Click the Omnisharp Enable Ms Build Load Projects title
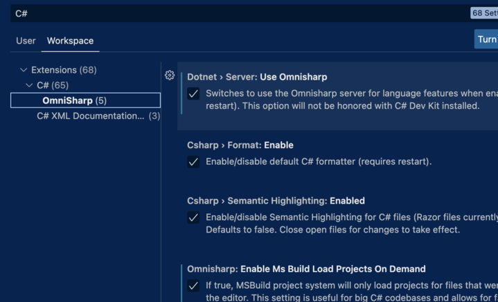498x302 pixels. click(x=306, y=269)
